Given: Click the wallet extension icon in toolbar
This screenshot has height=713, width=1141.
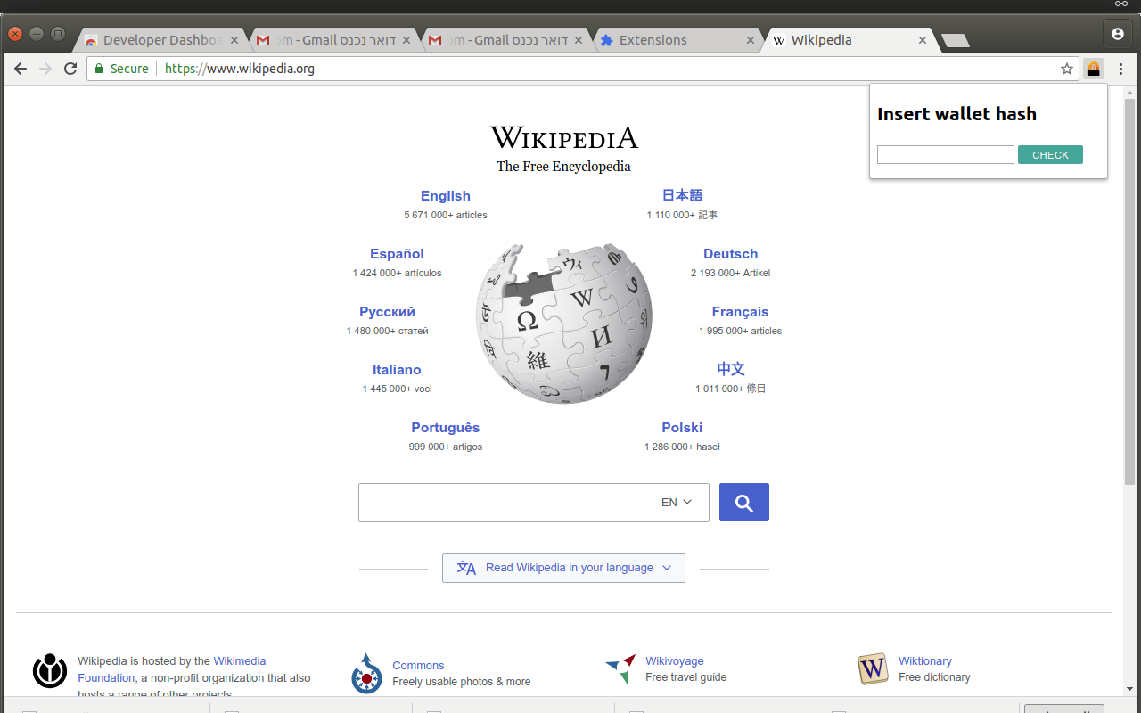Looking at the screenshot, I should coord(1093,69).
